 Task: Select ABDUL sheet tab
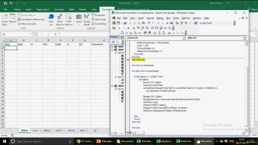(x=47, y=130)
